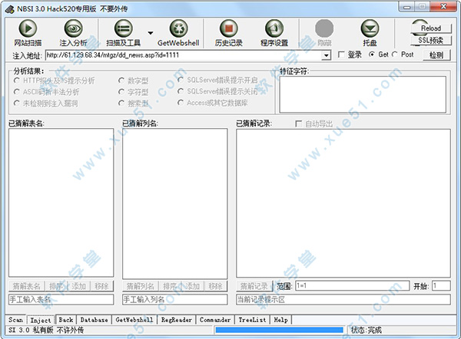Click 移除 under the table names list
This screenshot has width=461, height=339.
(101, 286)
